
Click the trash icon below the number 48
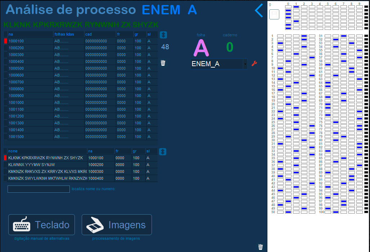[x=163, y=63]
